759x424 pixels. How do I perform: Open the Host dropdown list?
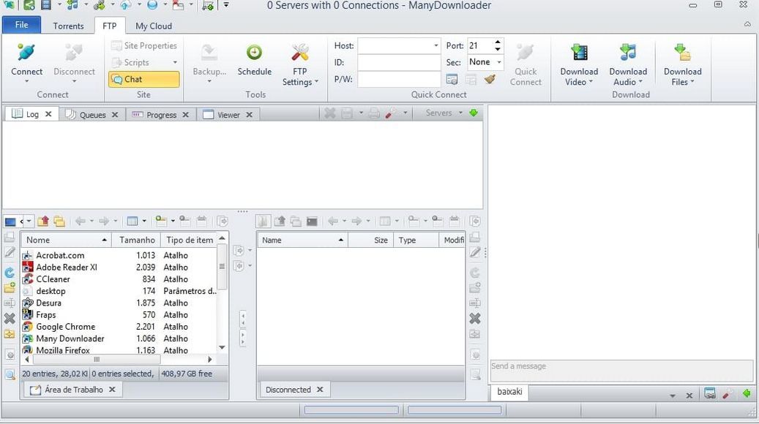coord(435,45)
